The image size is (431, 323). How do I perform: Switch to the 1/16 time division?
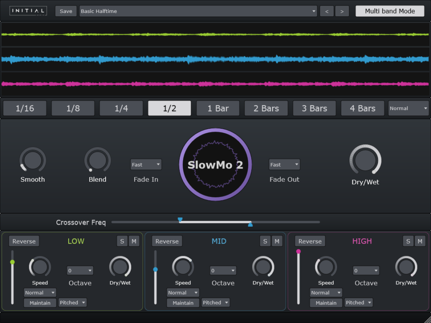24,108
